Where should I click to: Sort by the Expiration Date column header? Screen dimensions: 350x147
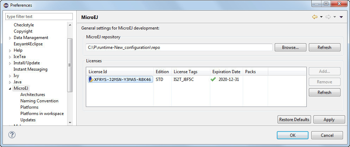[226, 72]
